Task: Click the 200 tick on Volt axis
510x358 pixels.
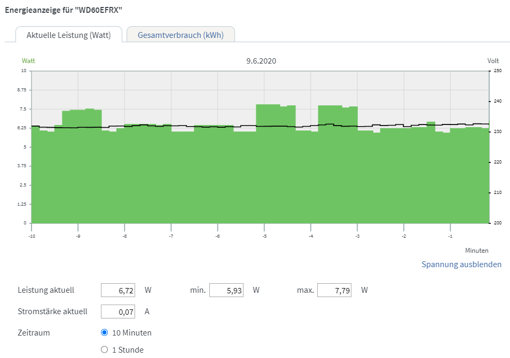Action: coord(498,223)
